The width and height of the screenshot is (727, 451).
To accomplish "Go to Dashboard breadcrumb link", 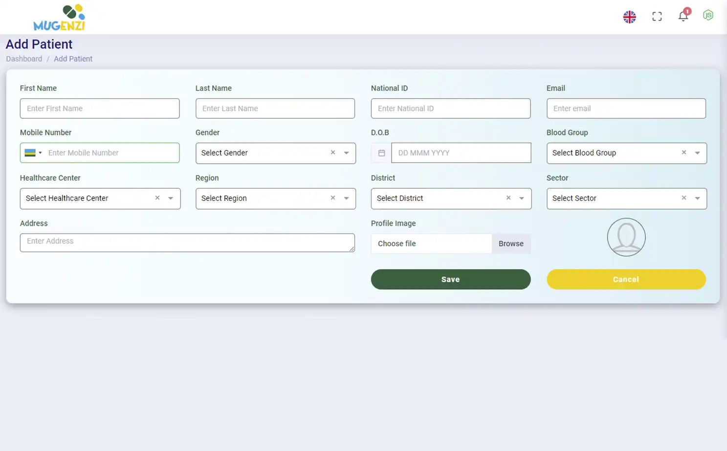I will [24, 59].
